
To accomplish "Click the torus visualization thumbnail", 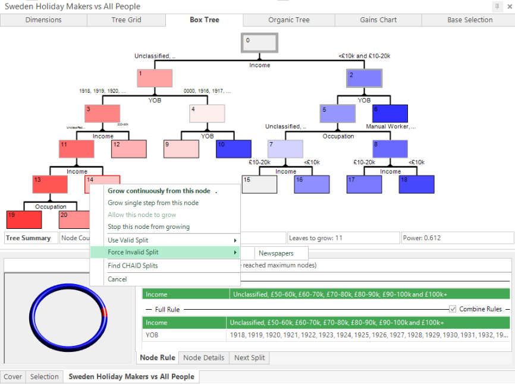I will click(x=69, y=317).
